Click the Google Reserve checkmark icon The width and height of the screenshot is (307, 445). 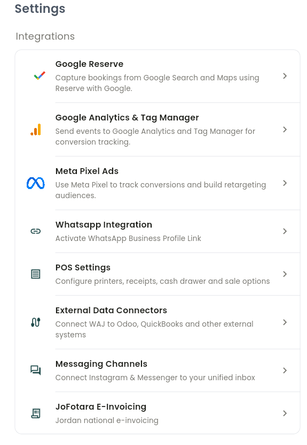point(40,76)
